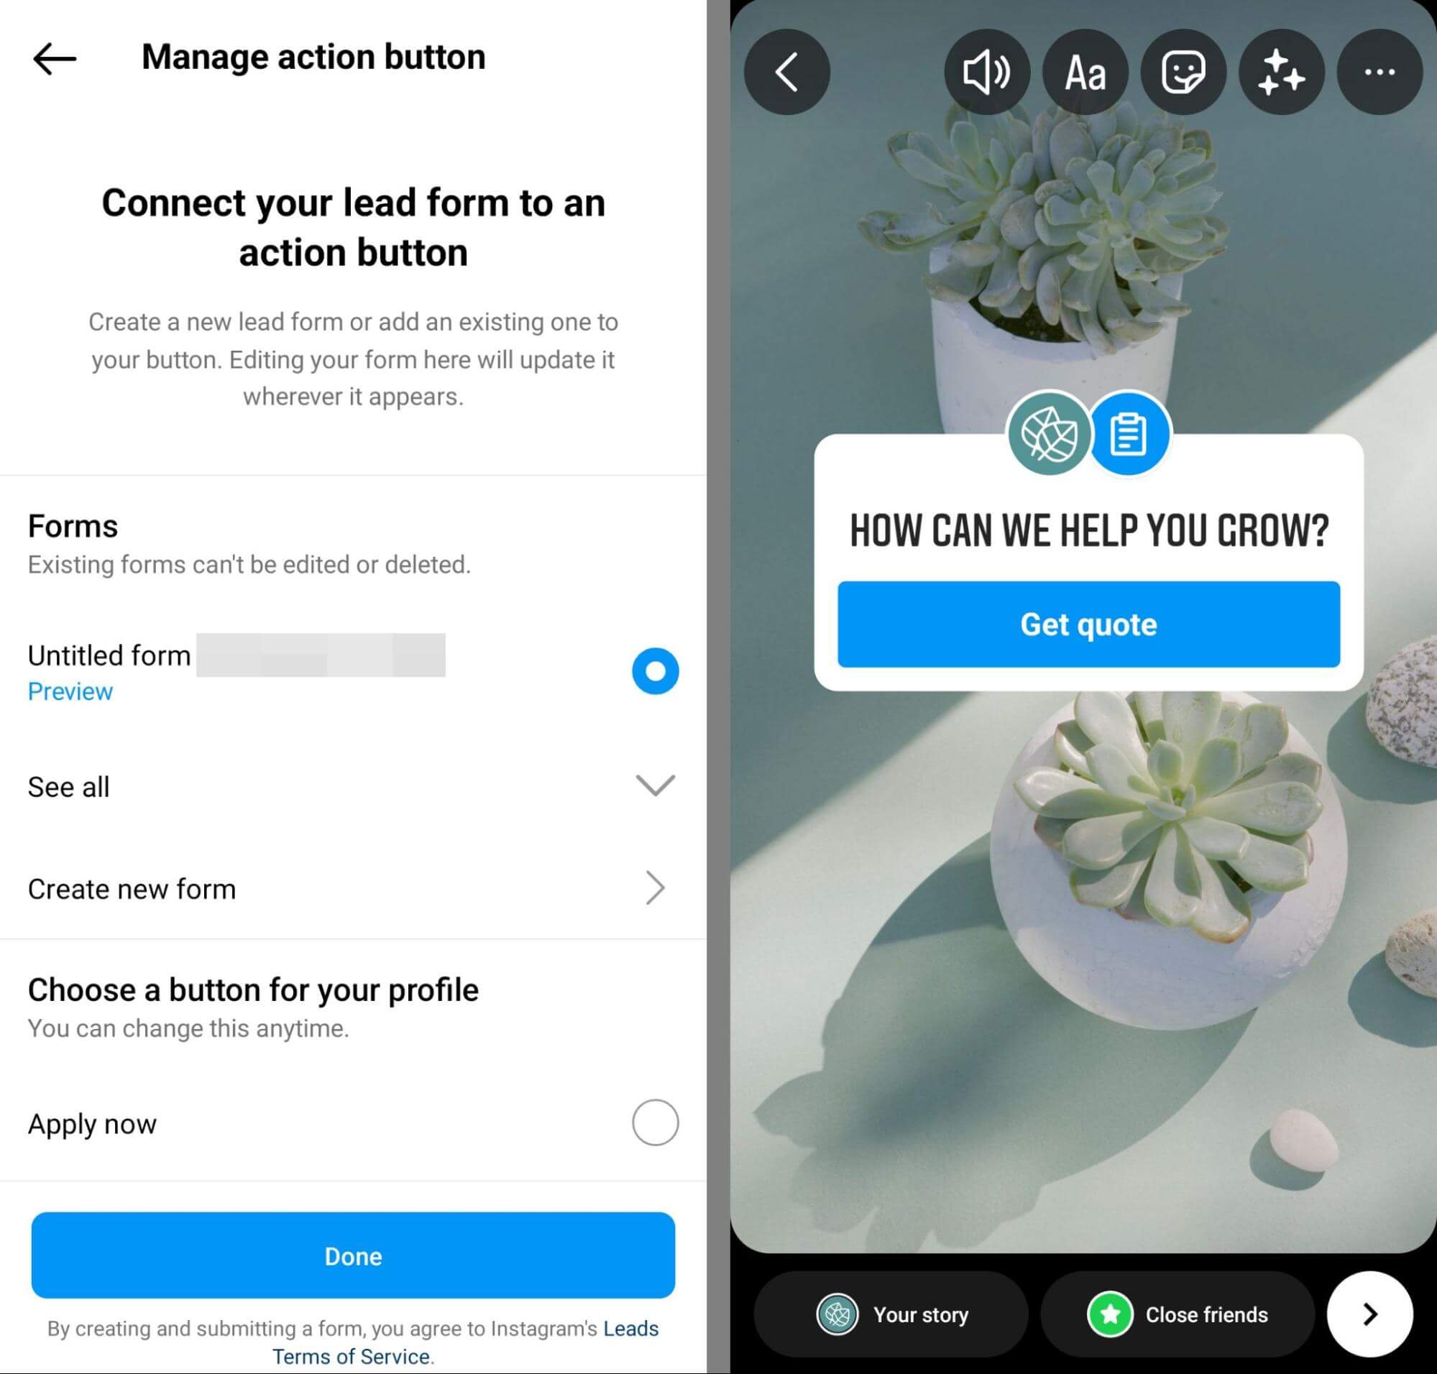Image resolution: width=1437 pixels, height=1374 pixels.
Task: Open Create new form chevron
Action: pyautogui.click(x=656, y=887)
